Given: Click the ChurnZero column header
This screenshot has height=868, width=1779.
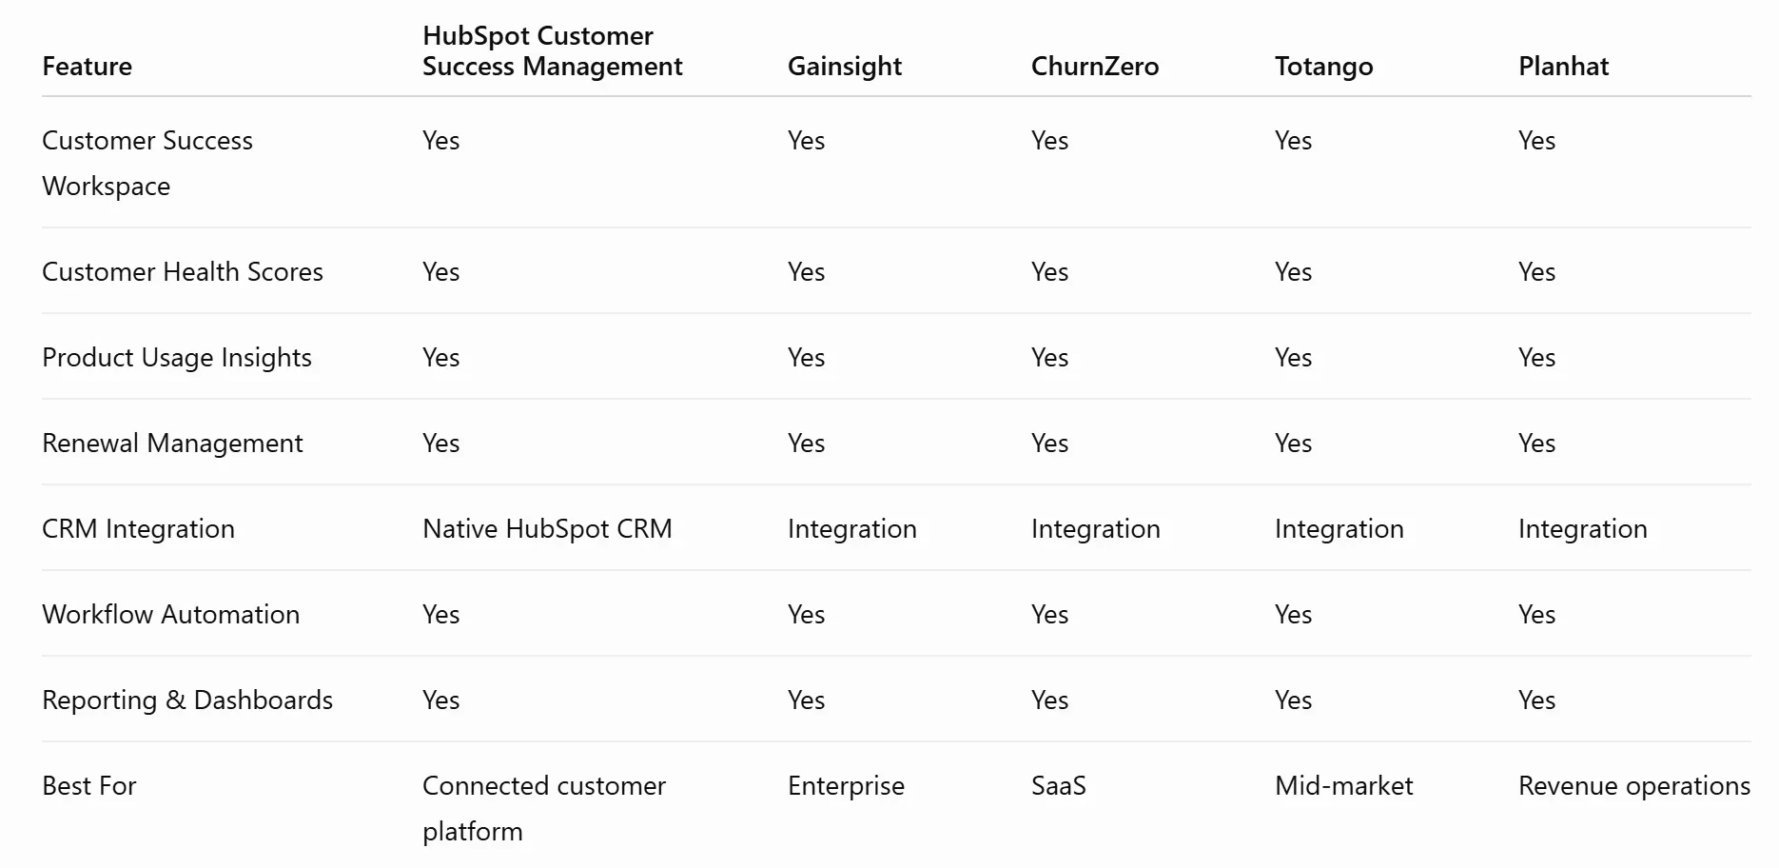Looking at the screenshot, I should click(1094, 67).
